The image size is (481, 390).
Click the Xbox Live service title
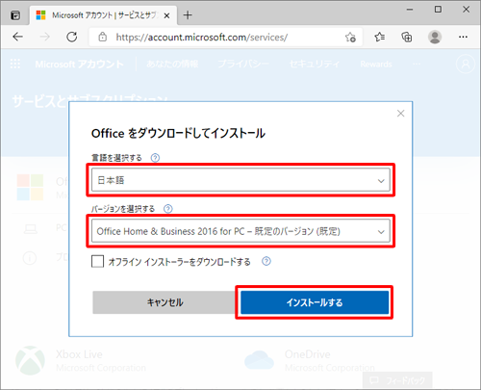[79, 354]
